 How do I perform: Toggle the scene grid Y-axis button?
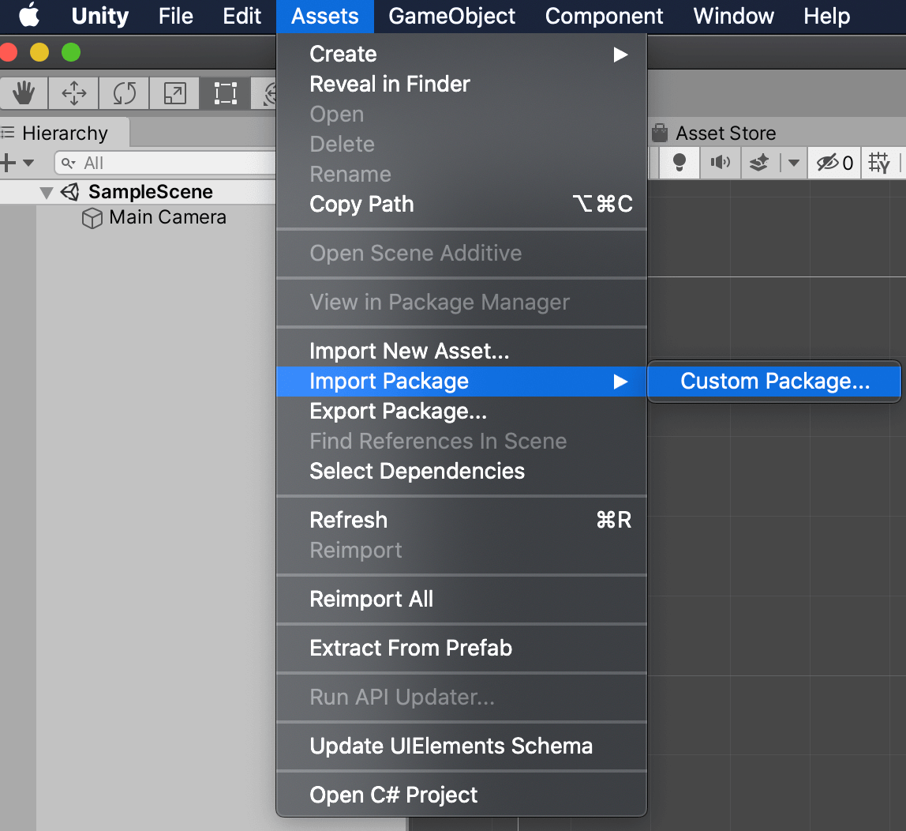(x=879, y=163)
